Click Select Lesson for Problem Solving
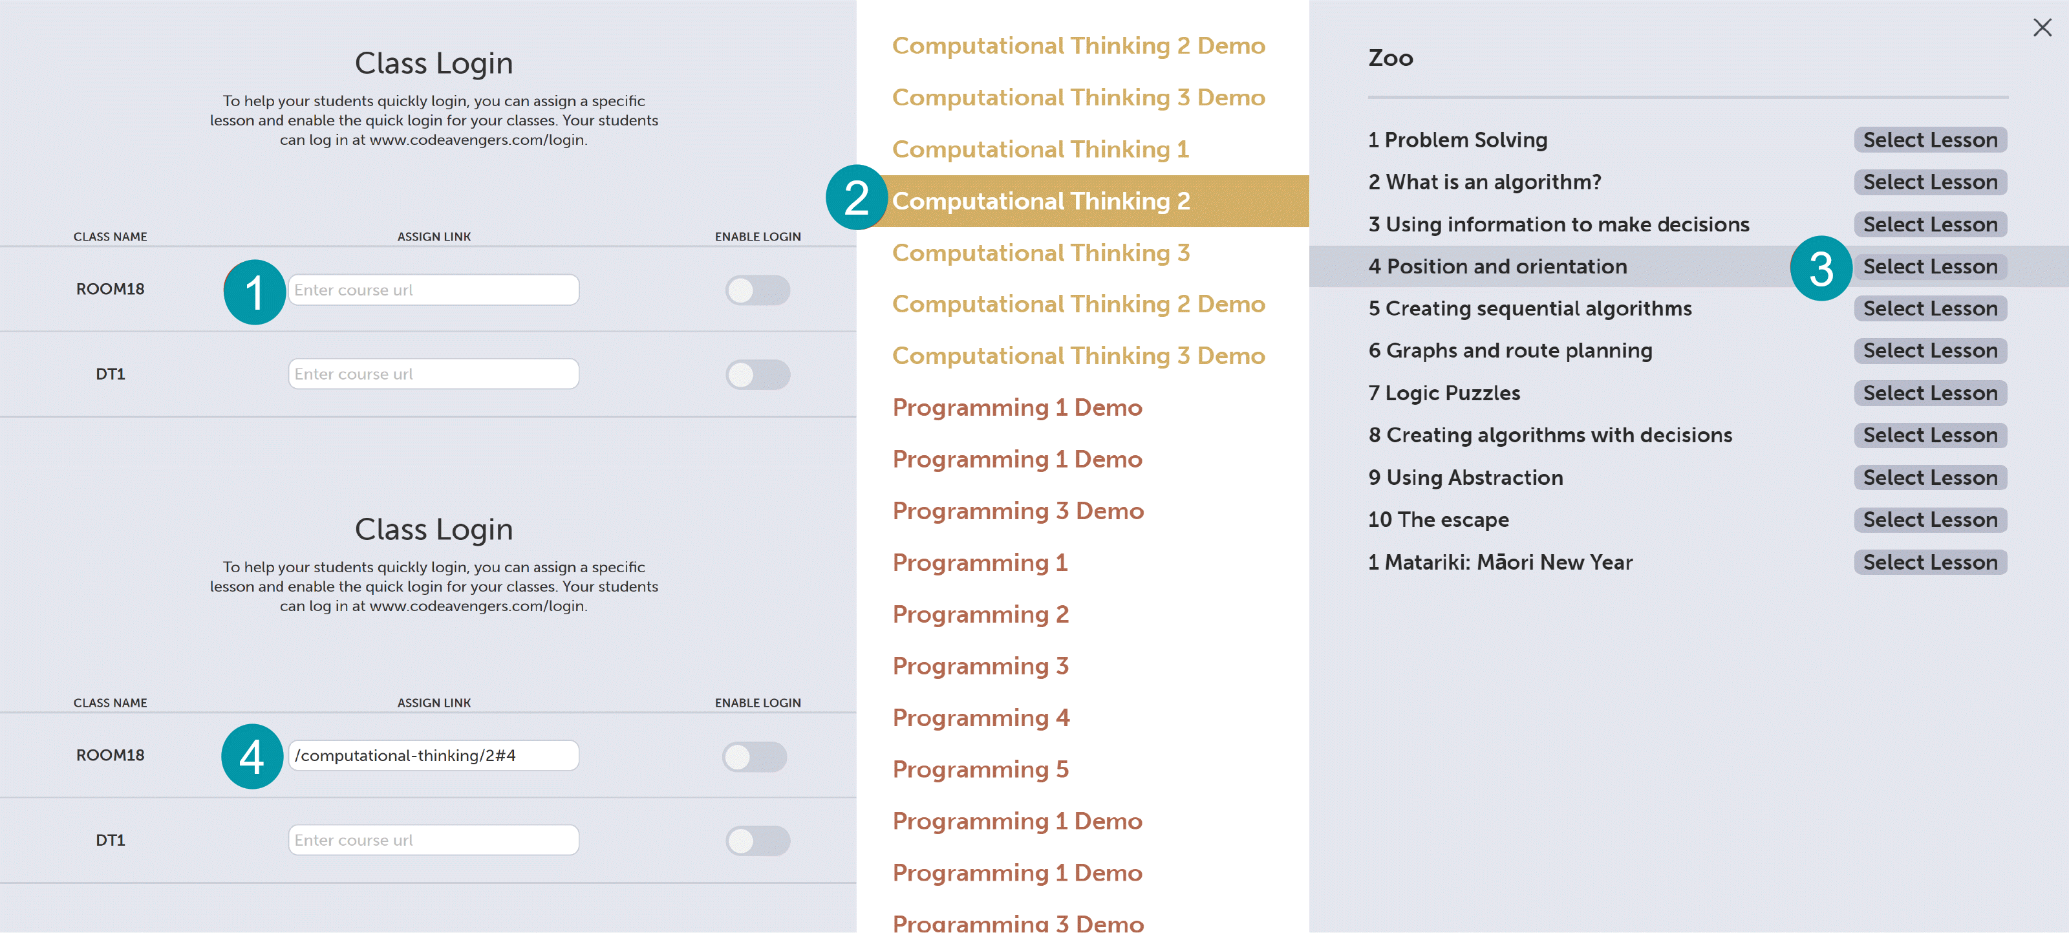Viewport: 2069px width, 933px height. [x=1930, y=139]
